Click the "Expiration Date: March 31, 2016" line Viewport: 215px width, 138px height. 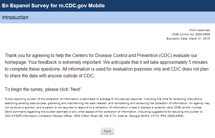pyautogui.click(x=188, y=39)
